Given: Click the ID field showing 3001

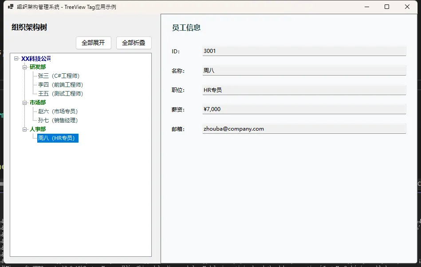Looking at the screenshot, I should pyautogui.click(x=304, y=51).
